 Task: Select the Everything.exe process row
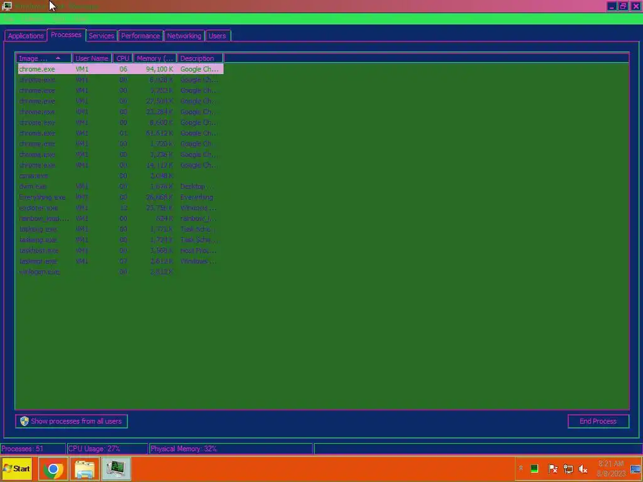point(121,196)
